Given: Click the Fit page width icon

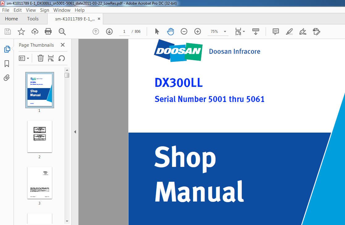Looking at the screenshot, I should 238,32.
